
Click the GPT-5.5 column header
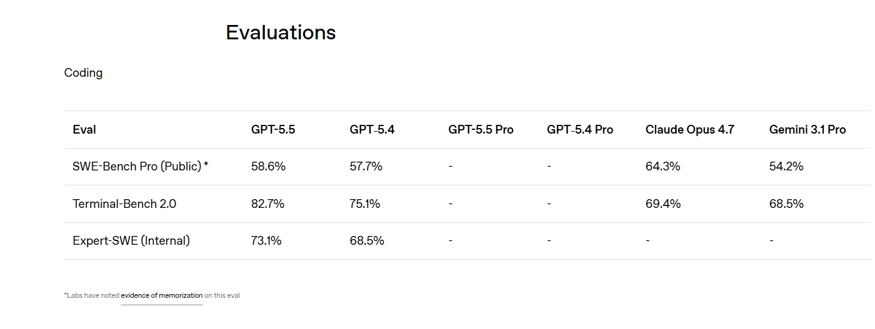(x=273, y=130)
